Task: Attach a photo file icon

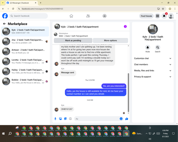Action: click(61, 119)
